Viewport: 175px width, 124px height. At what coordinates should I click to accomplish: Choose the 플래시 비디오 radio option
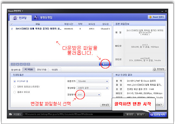pos(15,92)
